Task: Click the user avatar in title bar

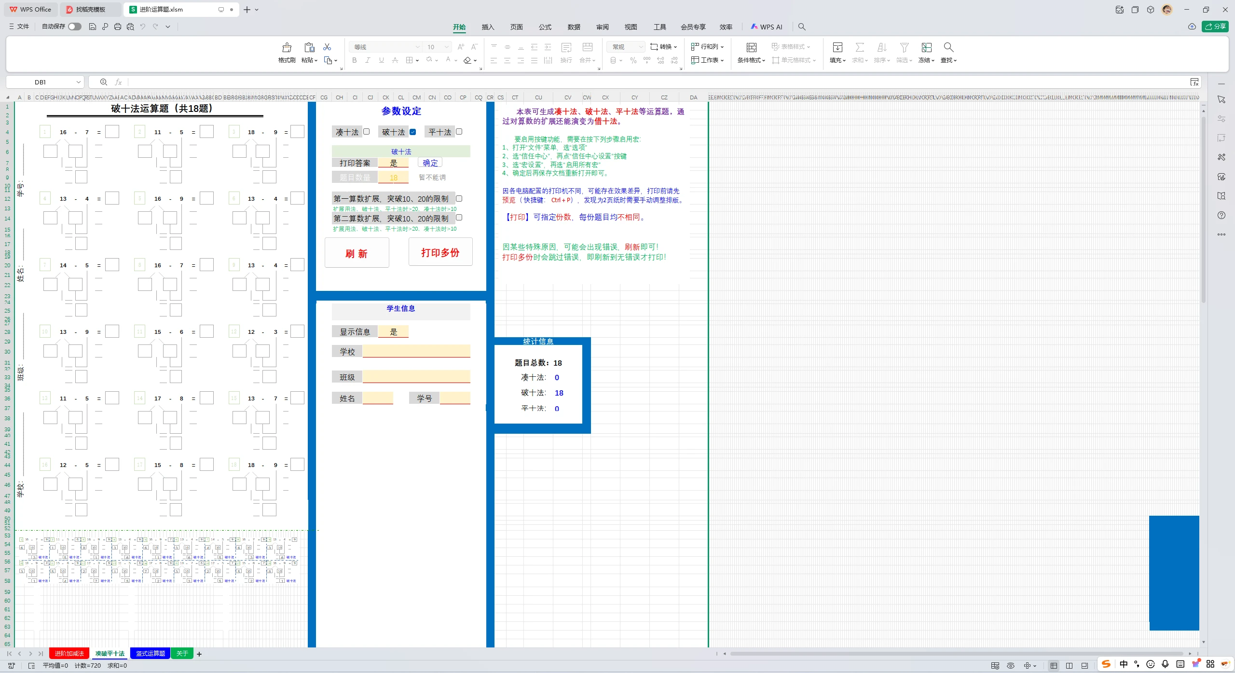Action: point(1167,9)
